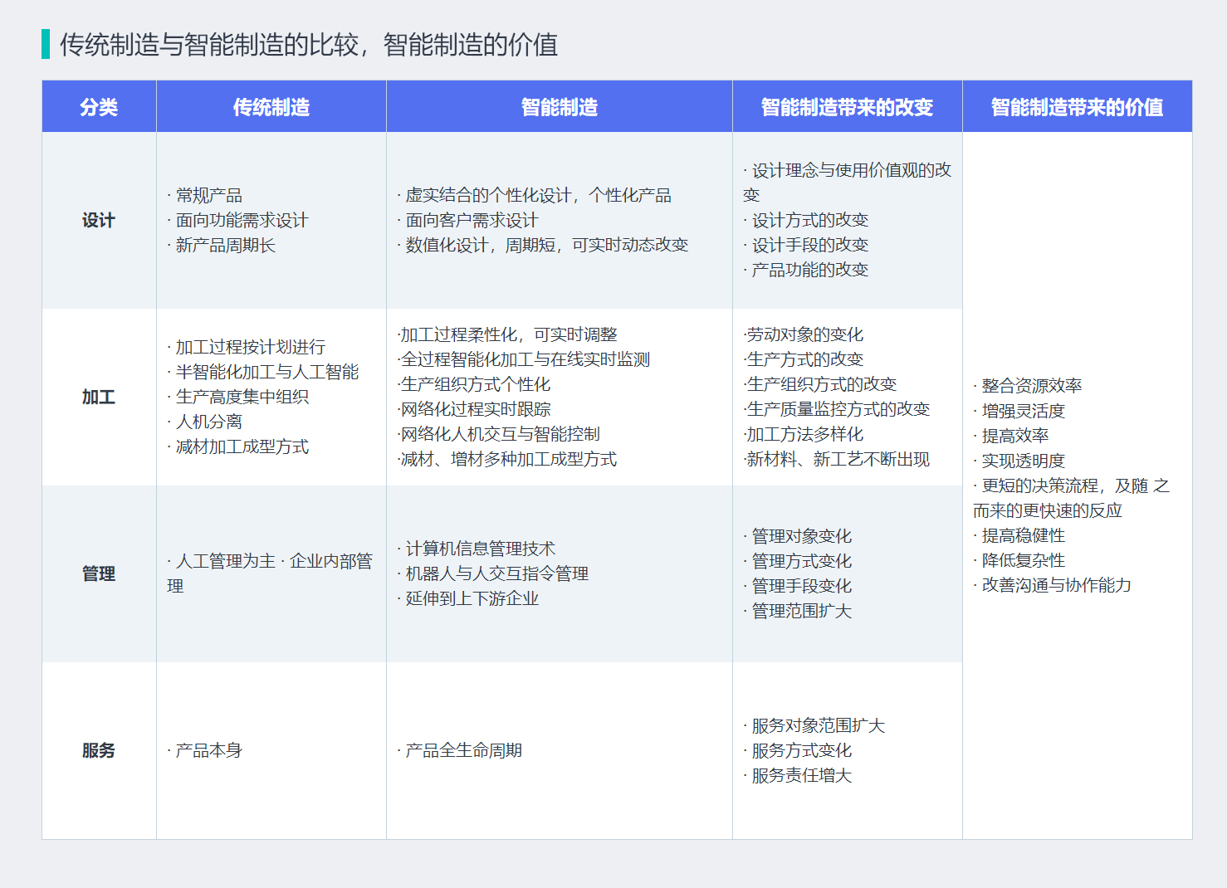Click the text 生产方式的改变
This screenshot has height=888, width=1227.
(x=804, y=360)
